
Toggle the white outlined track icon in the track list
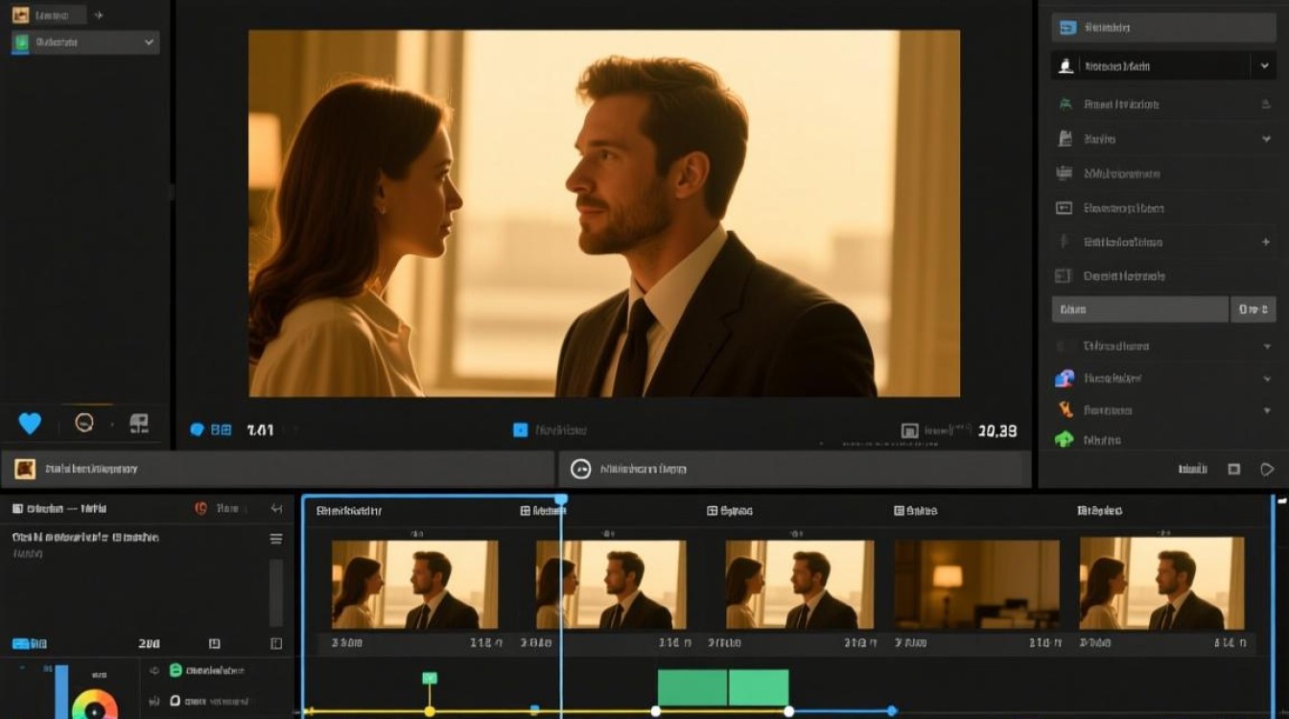[x=176, y=702]
